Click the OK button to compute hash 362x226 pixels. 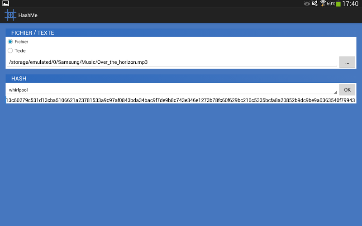[x=347, y=89]
